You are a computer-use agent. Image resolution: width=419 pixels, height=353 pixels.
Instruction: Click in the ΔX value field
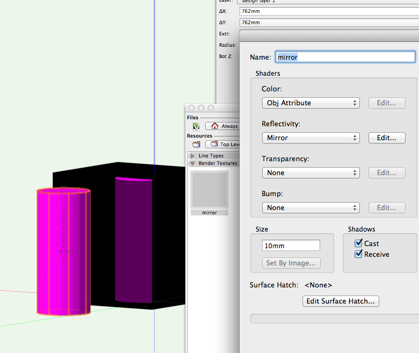(x=329, y=11)
